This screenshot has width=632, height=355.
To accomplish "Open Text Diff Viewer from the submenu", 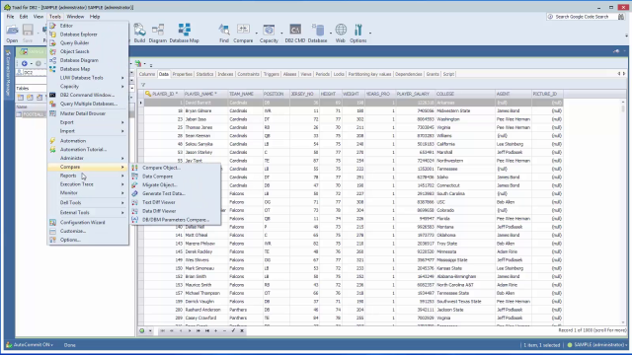I will (x=176, y=202).
